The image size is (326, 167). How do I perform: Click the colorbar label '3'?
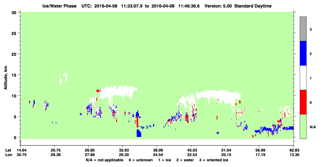pyautogui.click(x=311, y=30)
